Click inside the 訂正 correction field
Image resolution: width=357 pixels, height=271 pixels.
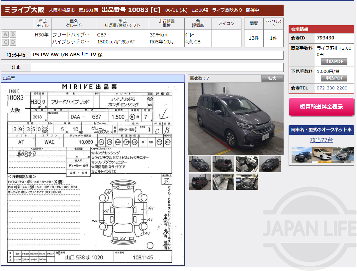[x=156, y=67]
